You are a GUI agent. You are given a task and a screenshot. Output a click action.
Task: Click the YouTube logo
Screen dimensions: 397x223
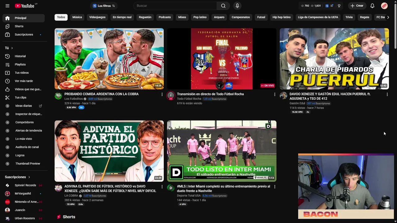25,6
